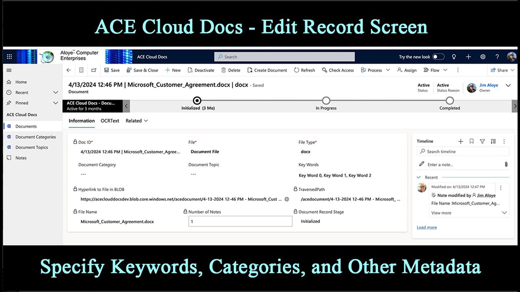This screenshot has height=292, width=520.
Task: Open the app launcher waffle icon
Action: coord(9,57)
